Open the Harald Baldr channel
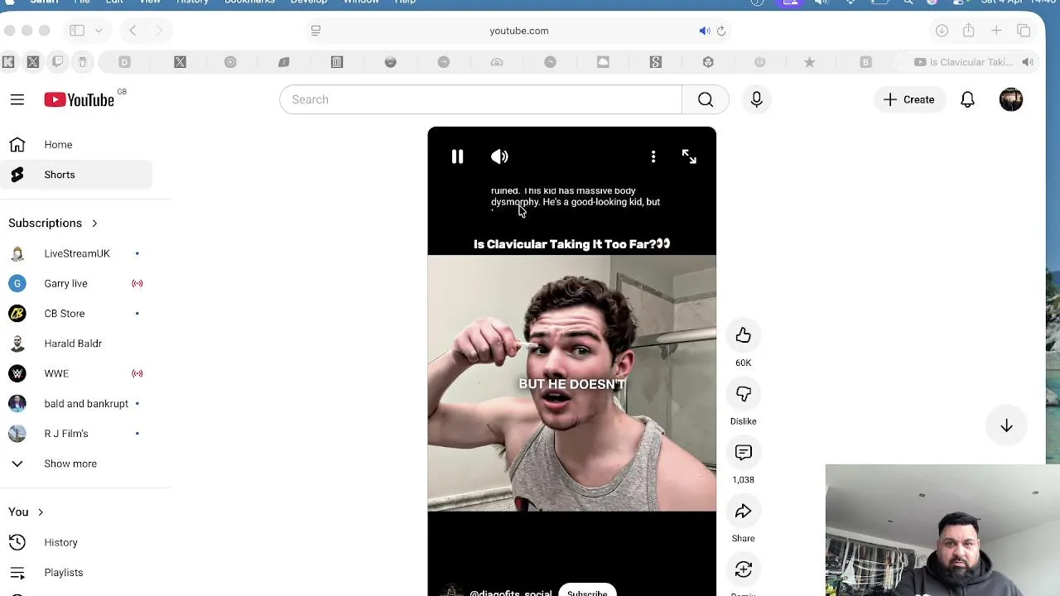Viewport: 1060px width, 596px height. tap(76, 344)
